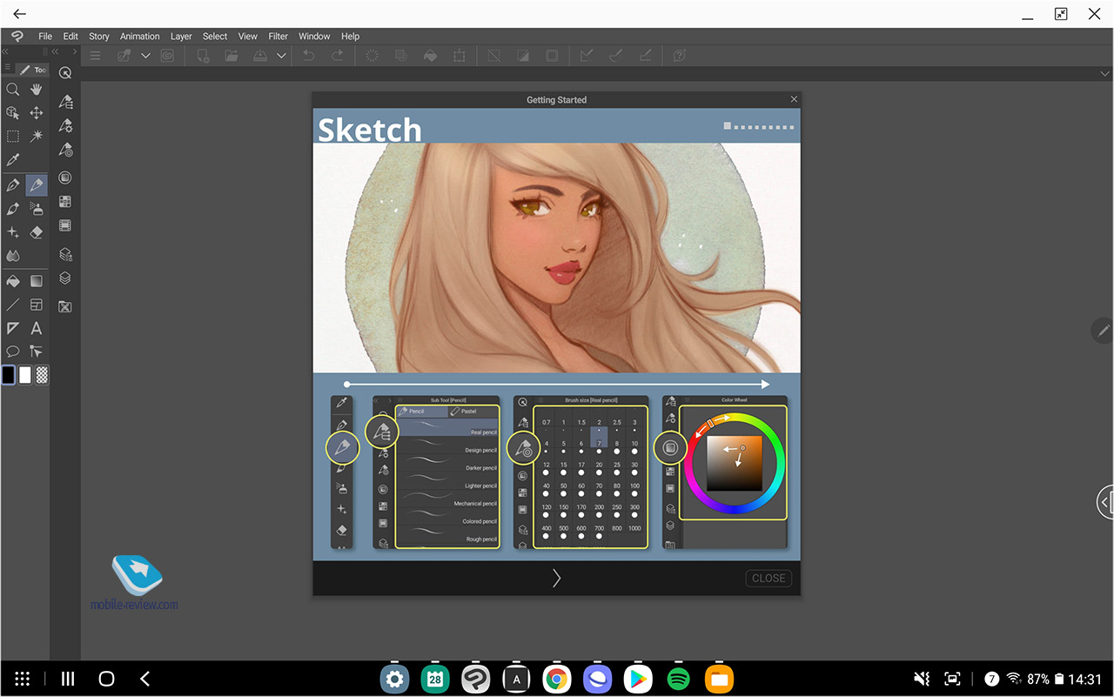Select the Text tool

tap(37, 328)
